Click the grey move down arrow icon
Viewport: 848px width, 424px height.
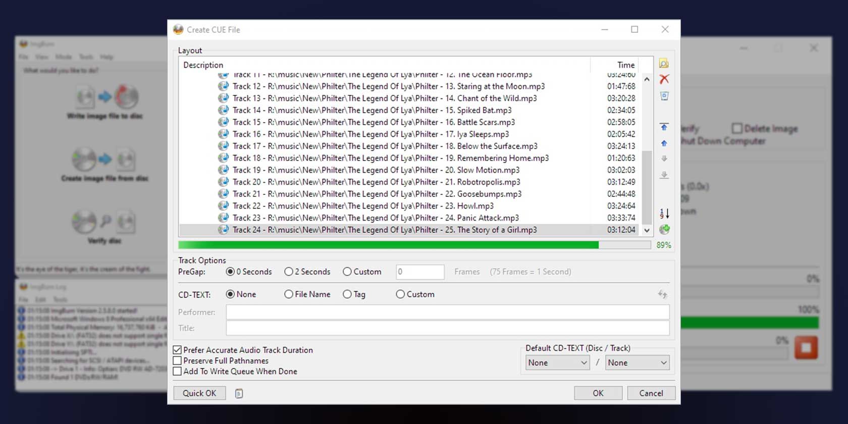(664, 158)
